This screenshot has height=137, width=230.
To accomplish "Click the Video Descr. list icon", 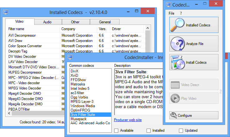I will click(175, 85).
